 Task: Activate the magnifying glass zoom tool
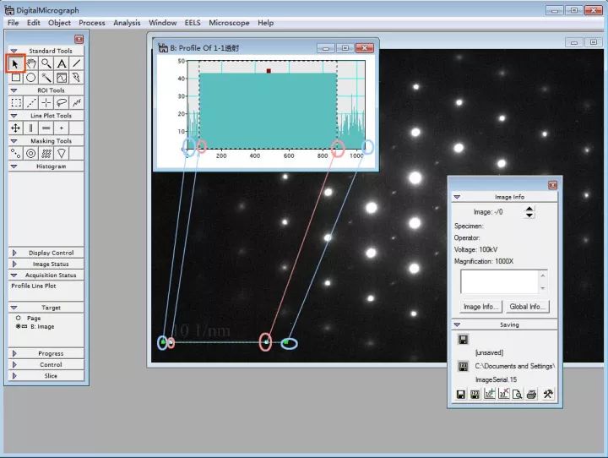[46, 63]
